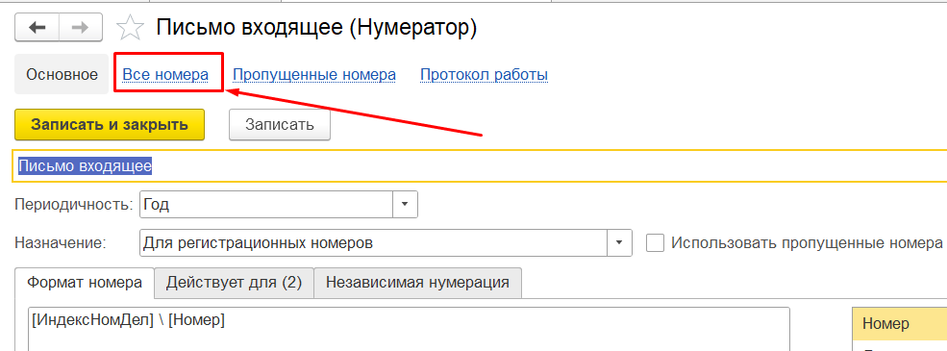The height and width of the screenshot is (351, 947).
Task: Switch to the Формат номера tab
Action: [x=86, y=282]
